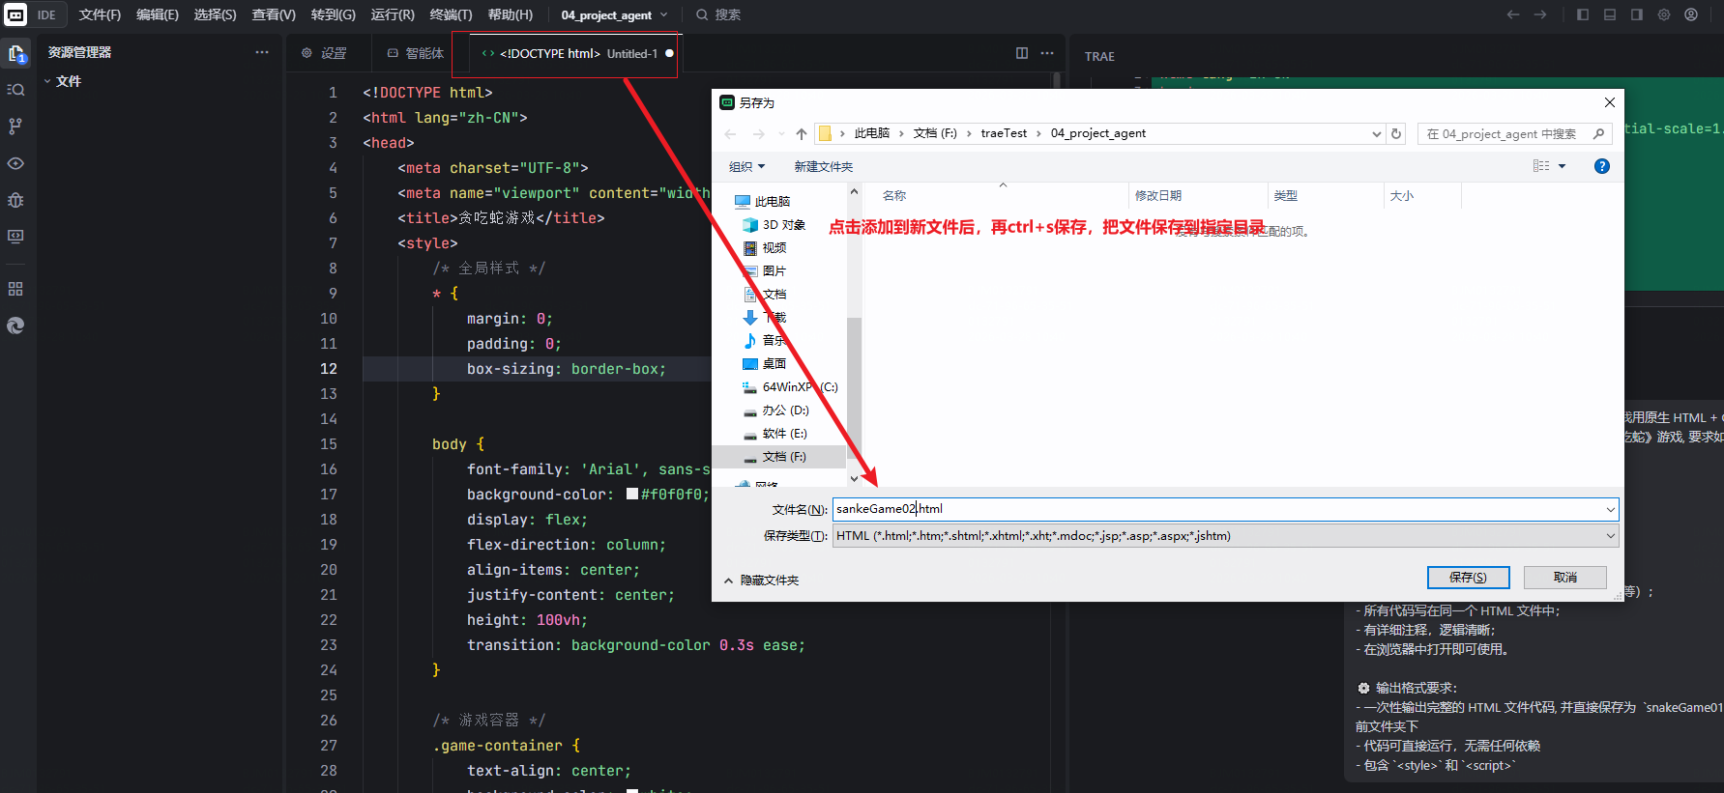The width and height of the screenshot is (1724, 793).
Task: Open Explorer panel more actions ellipsis
Action: (262, 52)
